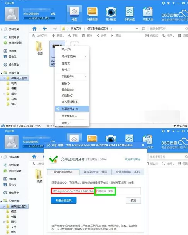The image size is (188, 235).
Task: Open 排序 dropdown in upper toolbar
Action: click(168, 36)
